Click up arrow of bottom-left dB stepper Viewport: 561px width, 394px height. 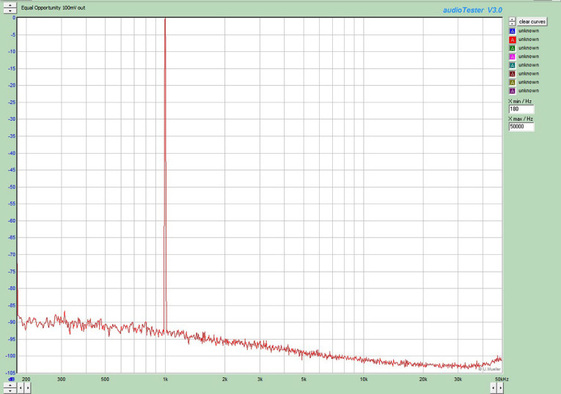(10, 385)
